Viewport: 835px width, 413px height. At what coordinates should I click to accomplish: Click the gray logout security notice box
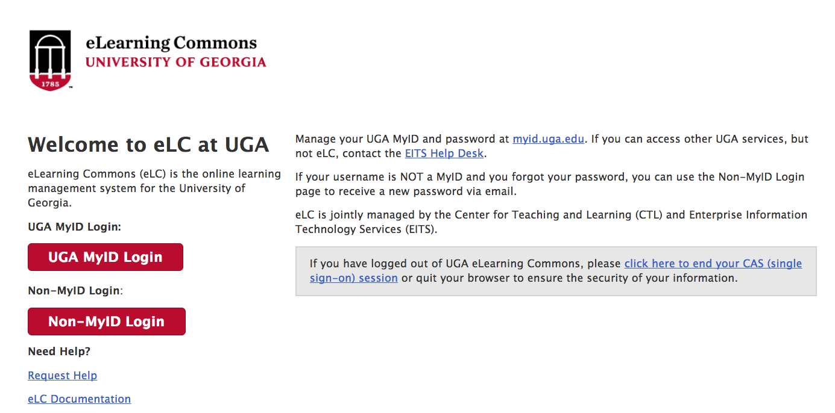pos(556,271)
